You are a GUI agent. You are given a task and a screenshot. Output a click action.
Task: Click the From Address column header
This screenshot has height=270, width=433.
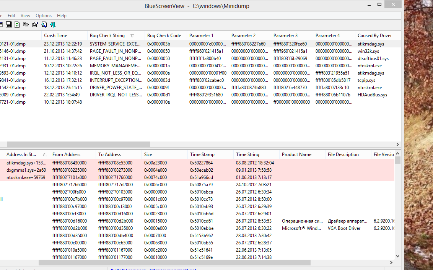[x=73, y=155]
